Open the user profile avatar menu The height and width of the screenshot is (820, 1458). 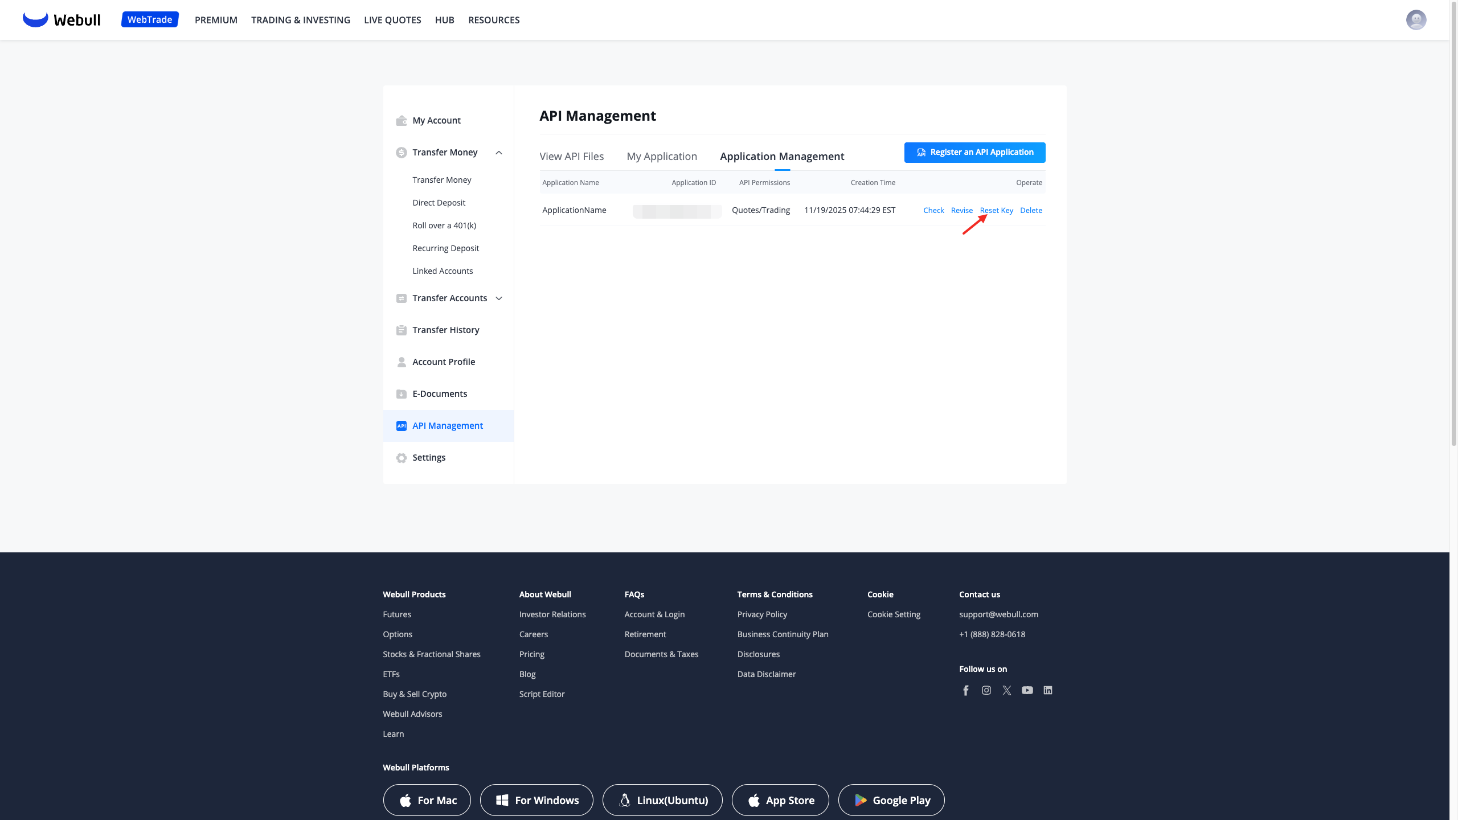1416,20
